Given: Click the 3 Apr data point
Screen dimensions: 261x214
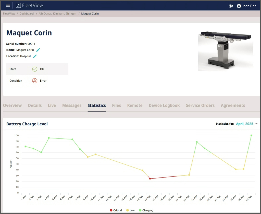Looking at the screenshot, I should 41,152.
